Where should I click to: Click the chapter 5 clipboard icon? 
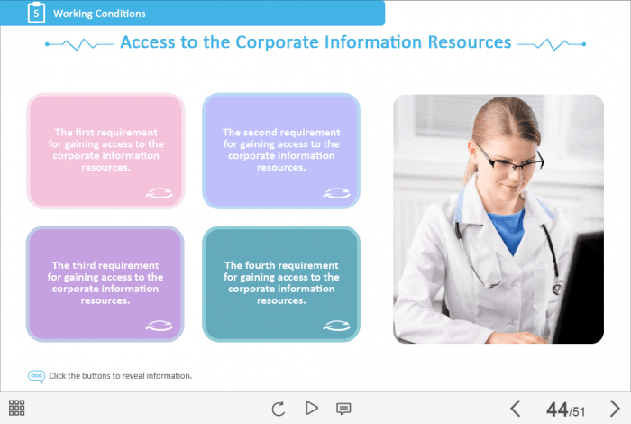(35, 13)
